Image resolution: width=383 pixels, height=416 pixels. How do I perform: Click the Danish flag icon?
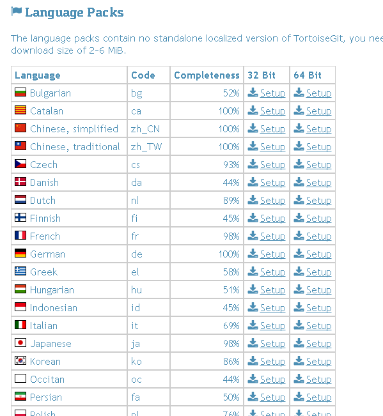[x=20, y=181]
